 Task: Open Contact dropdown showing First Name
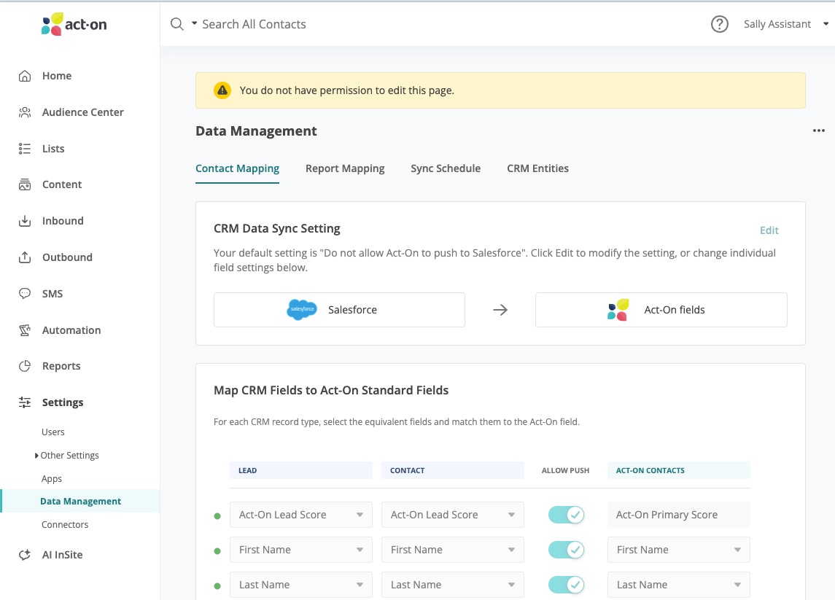(x=453, y=550)
